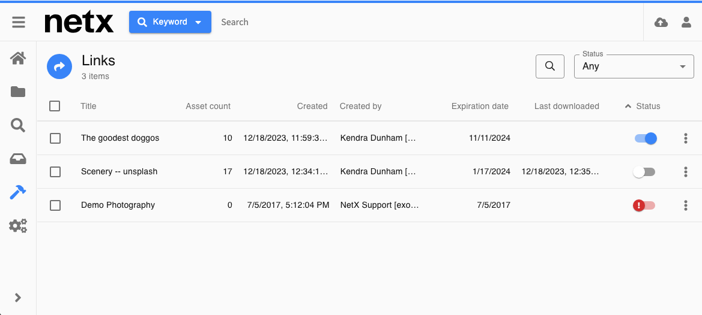Viewport: 702px width, 315px height.
Task: Open The goodest doggos link title
Action: pyautogui.click(x=120, y=138)
